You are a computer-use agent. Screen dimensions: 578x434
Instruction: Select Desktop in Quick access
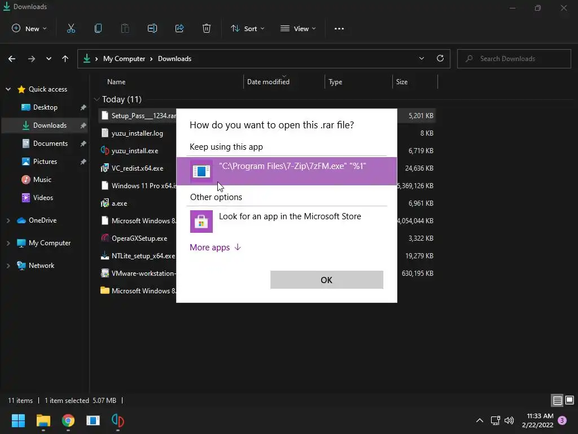tap(45, 107)
